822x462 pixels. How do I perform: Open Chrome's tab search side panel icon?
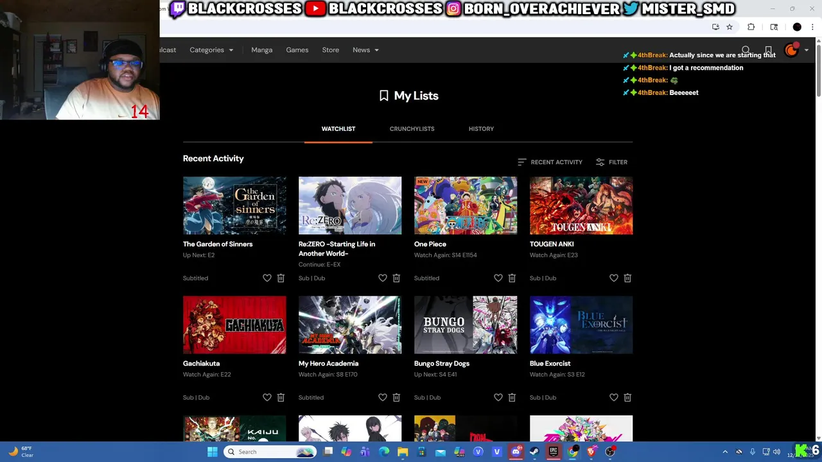(774, 27)
